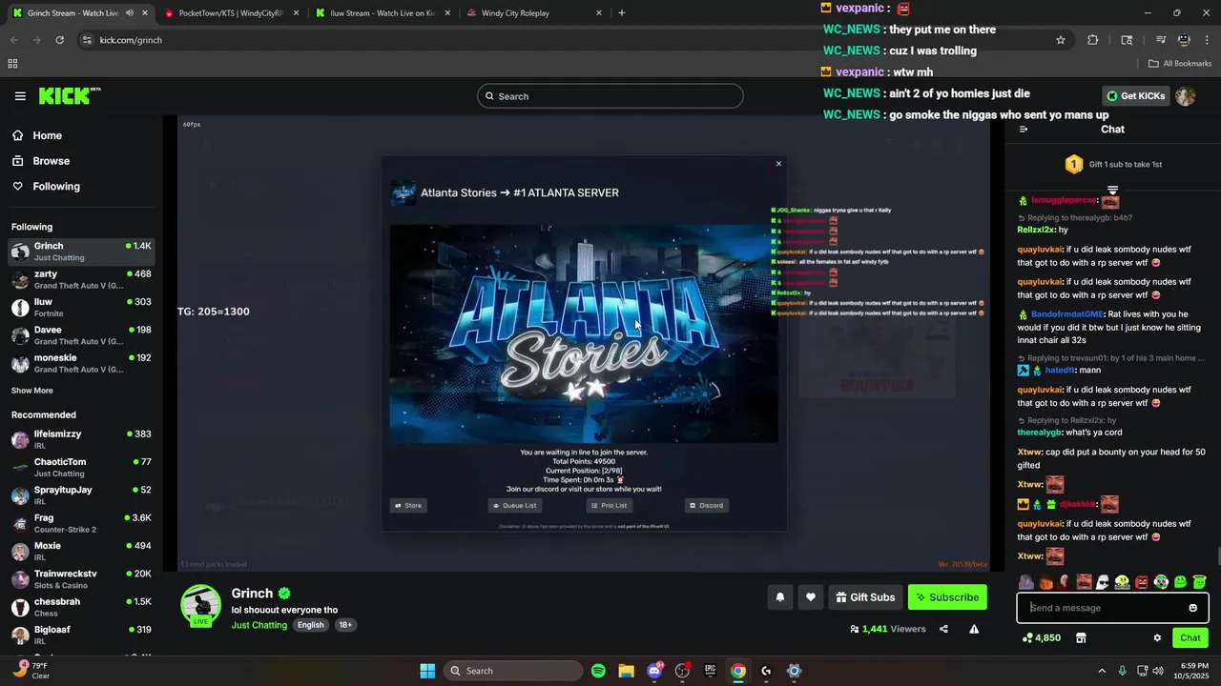Viewport: 1221px width, 686px height.
Task: Collapse chat with the panel icon
Action: click(x=1024, y=130)
